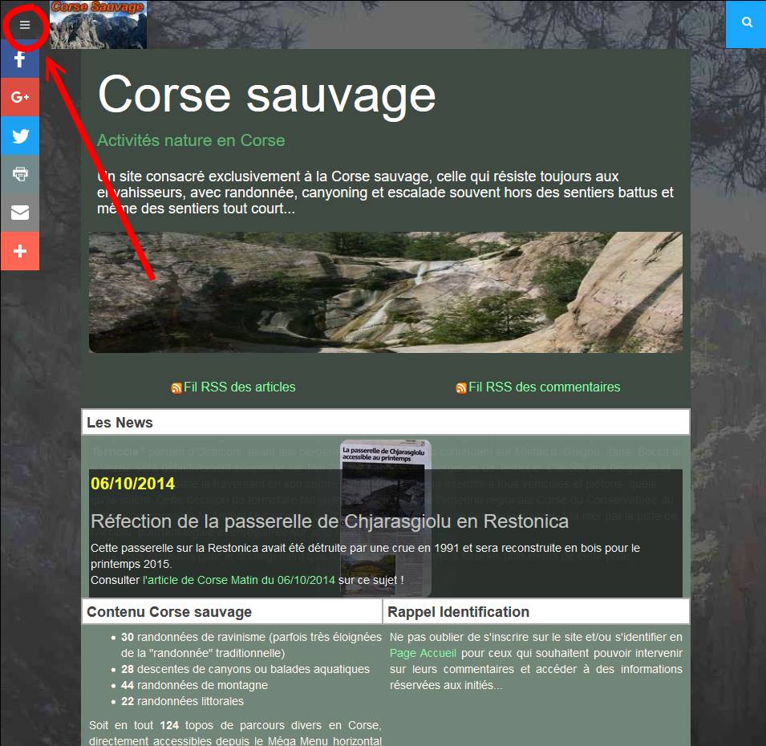Click RSS icon beside commentaires feed
Screen dimensions: 766x746
pos(461,388)
